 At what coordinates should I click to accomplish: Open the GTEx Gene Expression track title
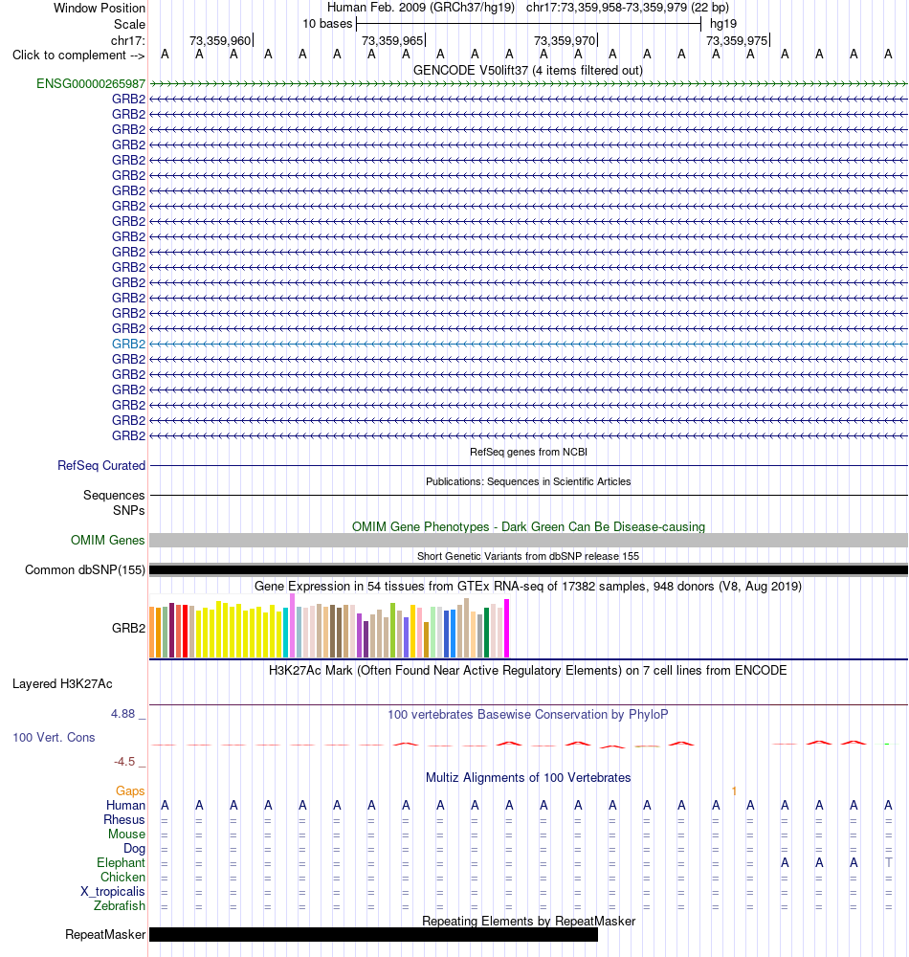[528, 586]
